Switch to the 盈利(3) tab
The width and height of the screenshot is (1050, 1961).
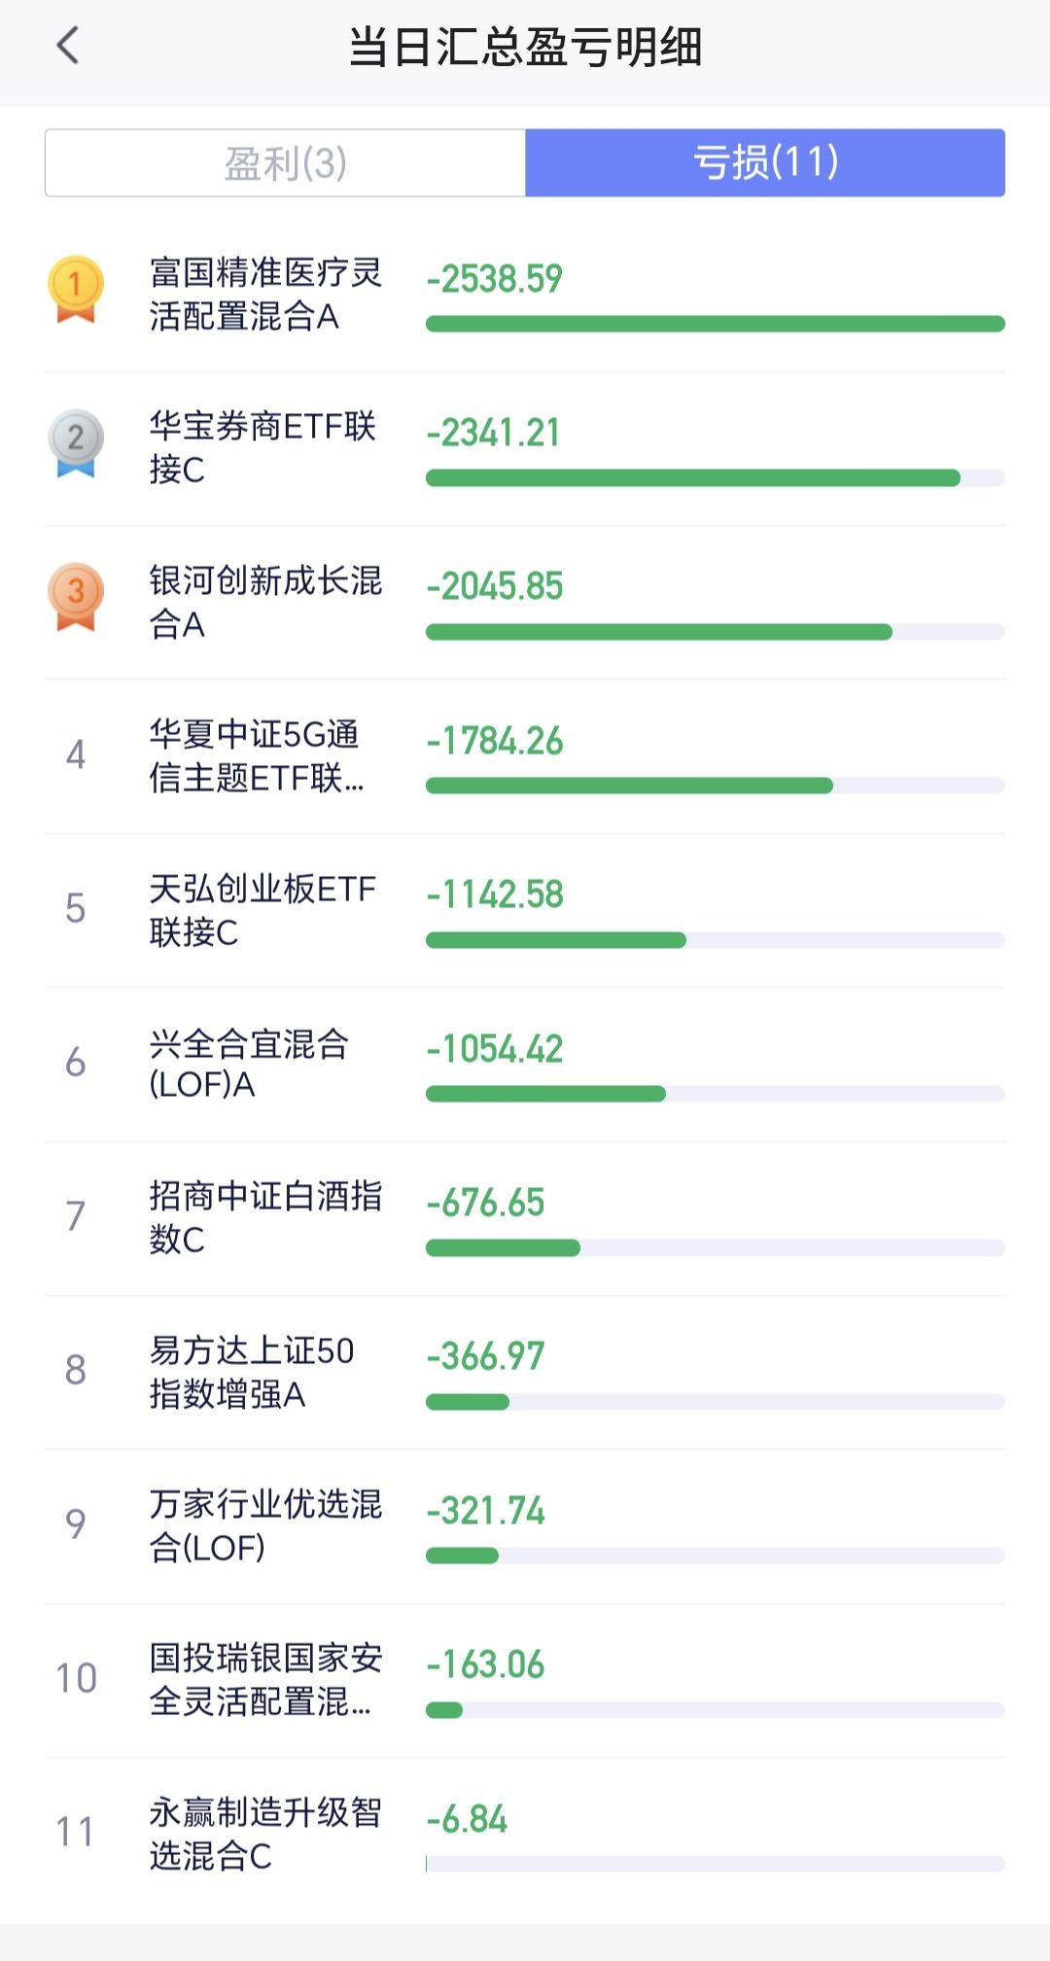coord(286,163)
